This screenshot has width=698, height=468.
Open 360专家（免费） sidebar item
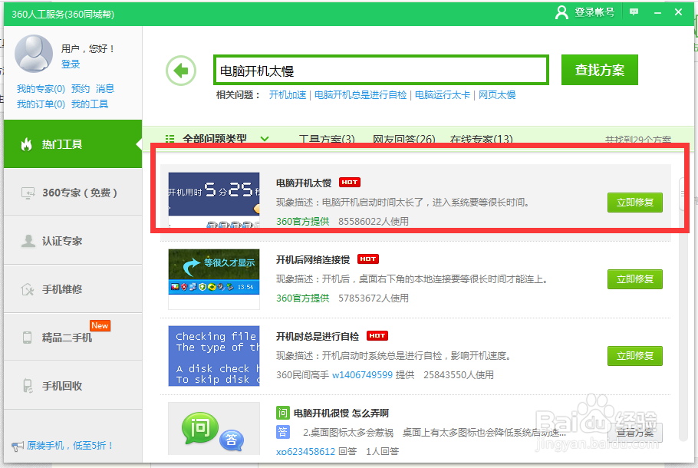[x=73, y=193]
